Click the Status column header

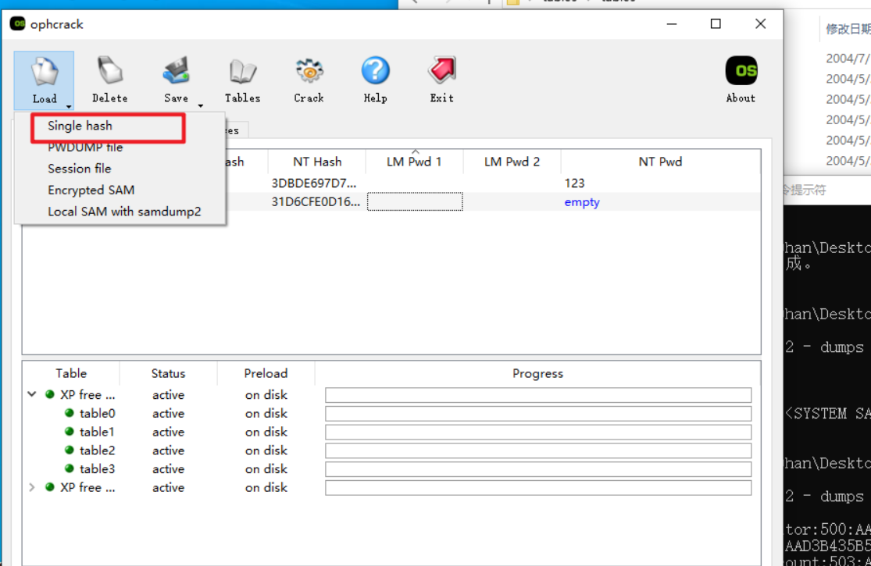point(168,373)
